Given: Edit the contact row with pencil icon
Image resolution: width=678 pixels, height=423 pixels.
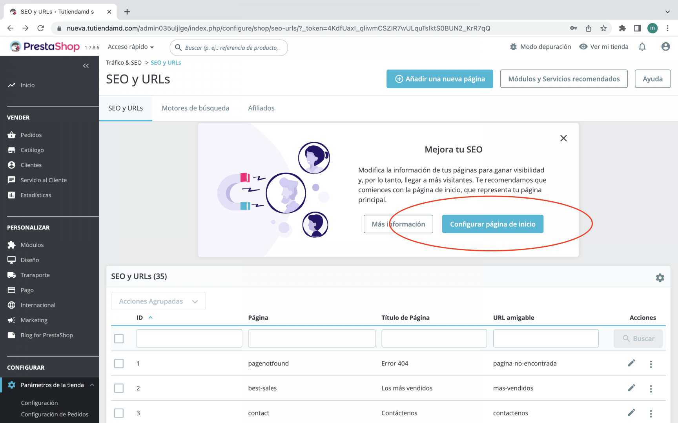Looking at the screenshot, I should [x=631, y=412].
